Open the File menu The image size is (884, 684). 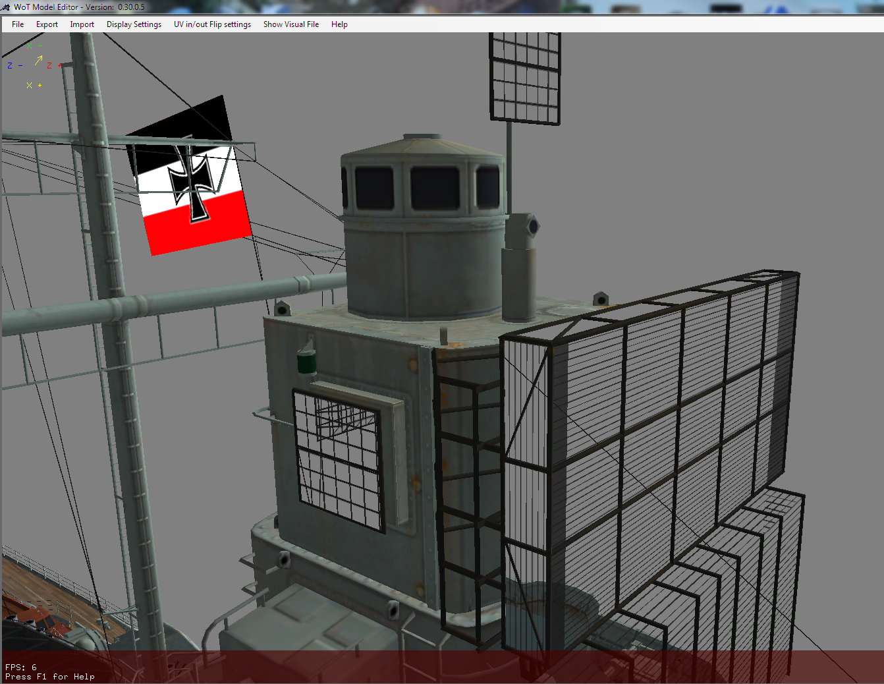click(x=18, y=24)
